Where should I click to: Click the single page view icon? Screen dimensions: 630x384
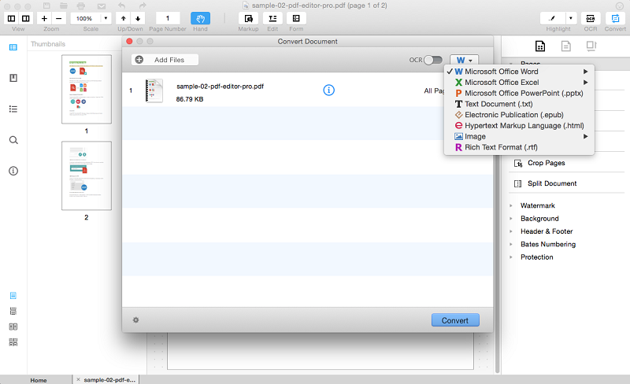pyautogui.click(x=11, y=18)
